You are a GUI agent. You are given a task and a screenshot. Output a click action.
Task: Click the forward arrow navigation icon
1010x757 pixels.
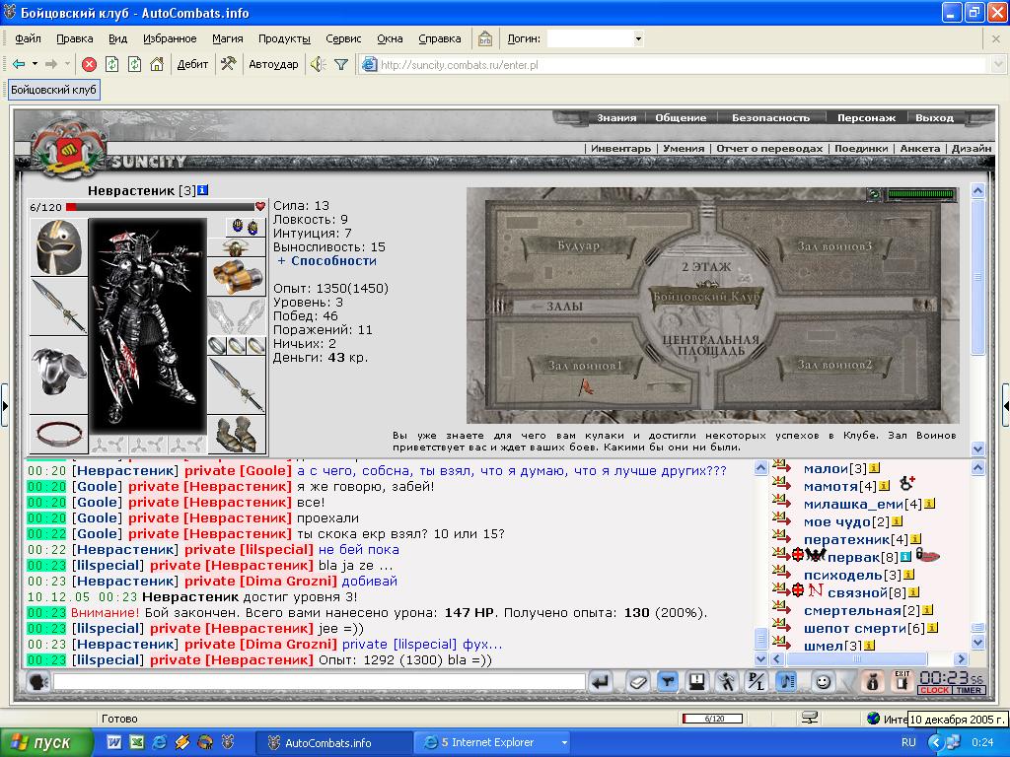point(51,64)
